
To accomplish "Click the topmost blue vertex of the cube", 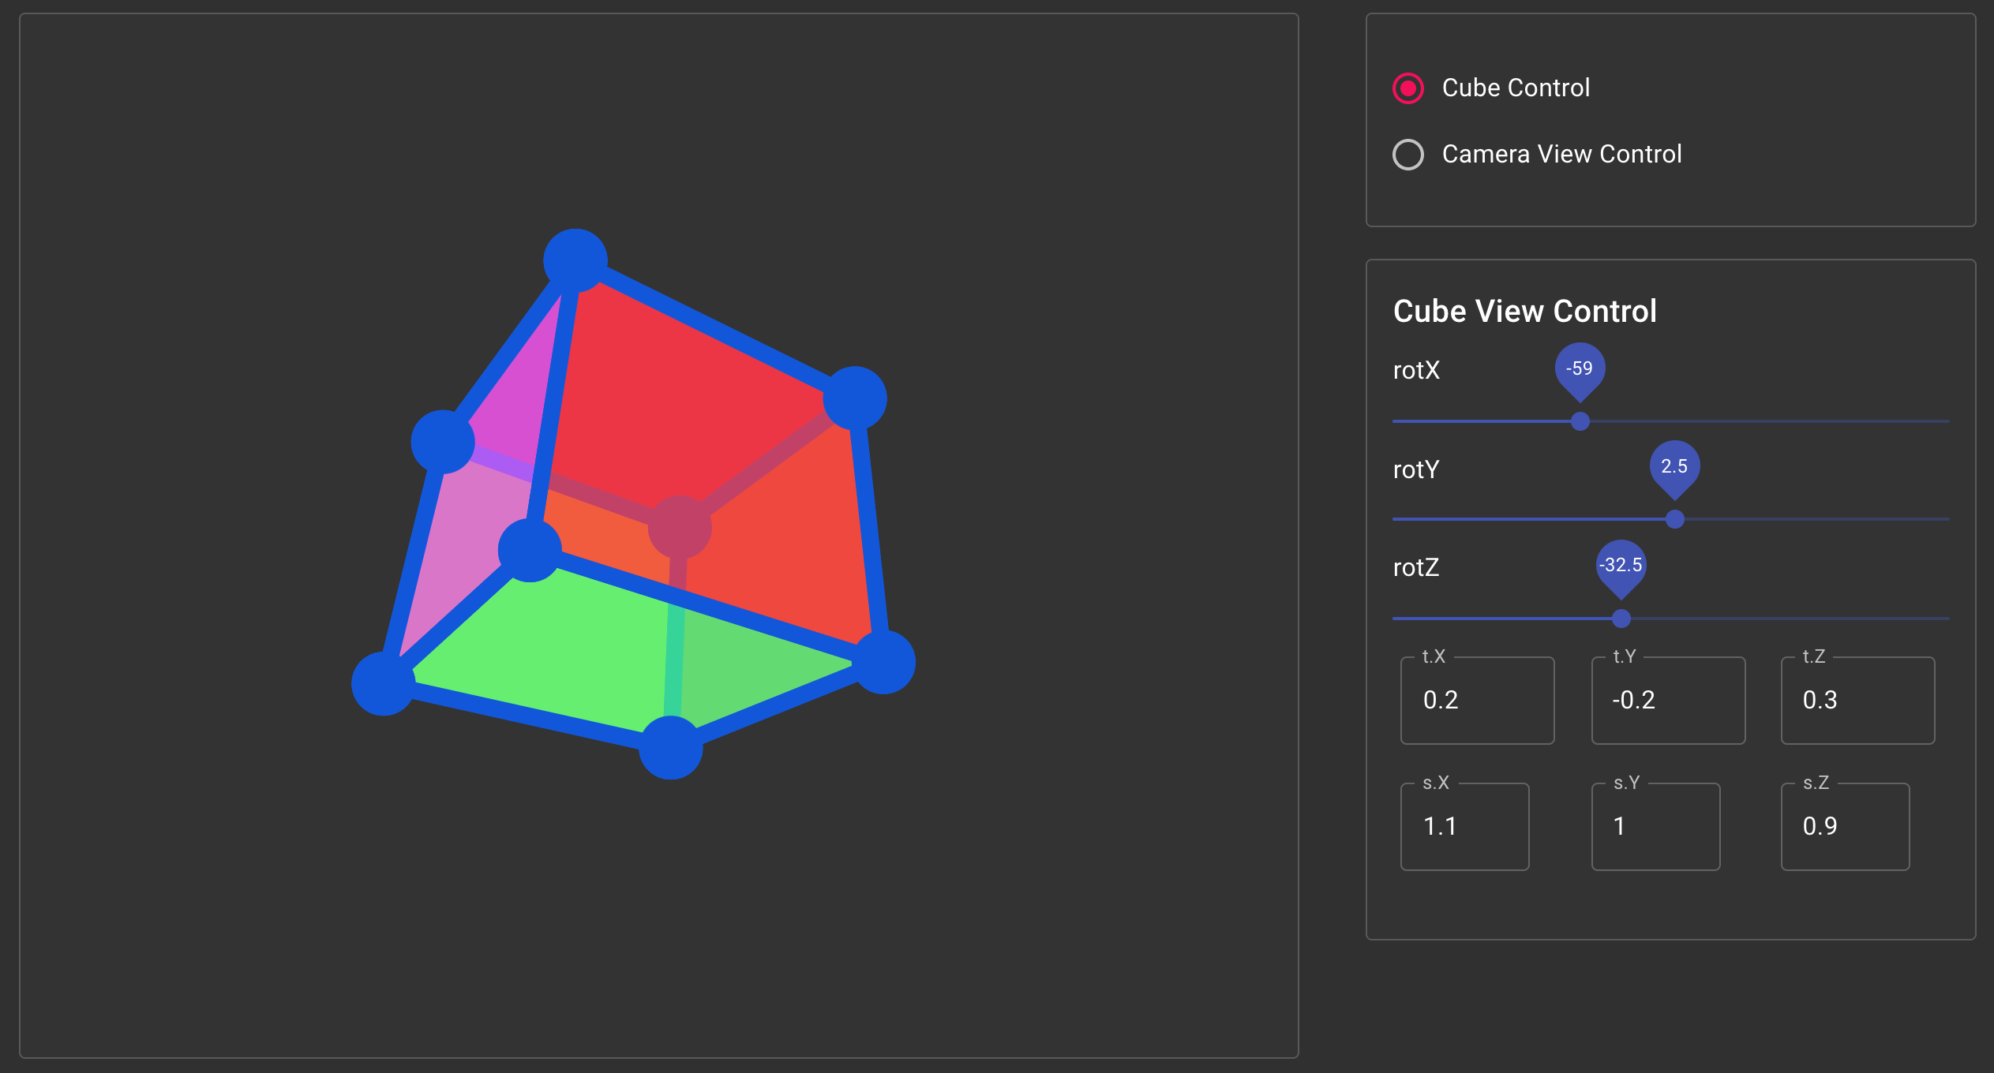I will 575,260.
